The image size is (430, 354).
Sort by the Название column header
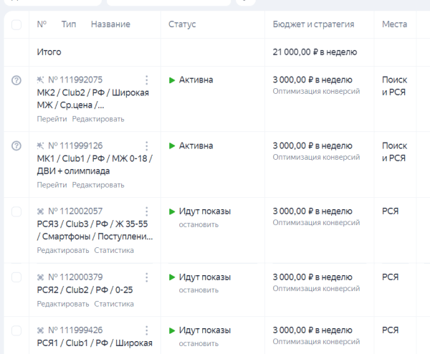[110, 24]
